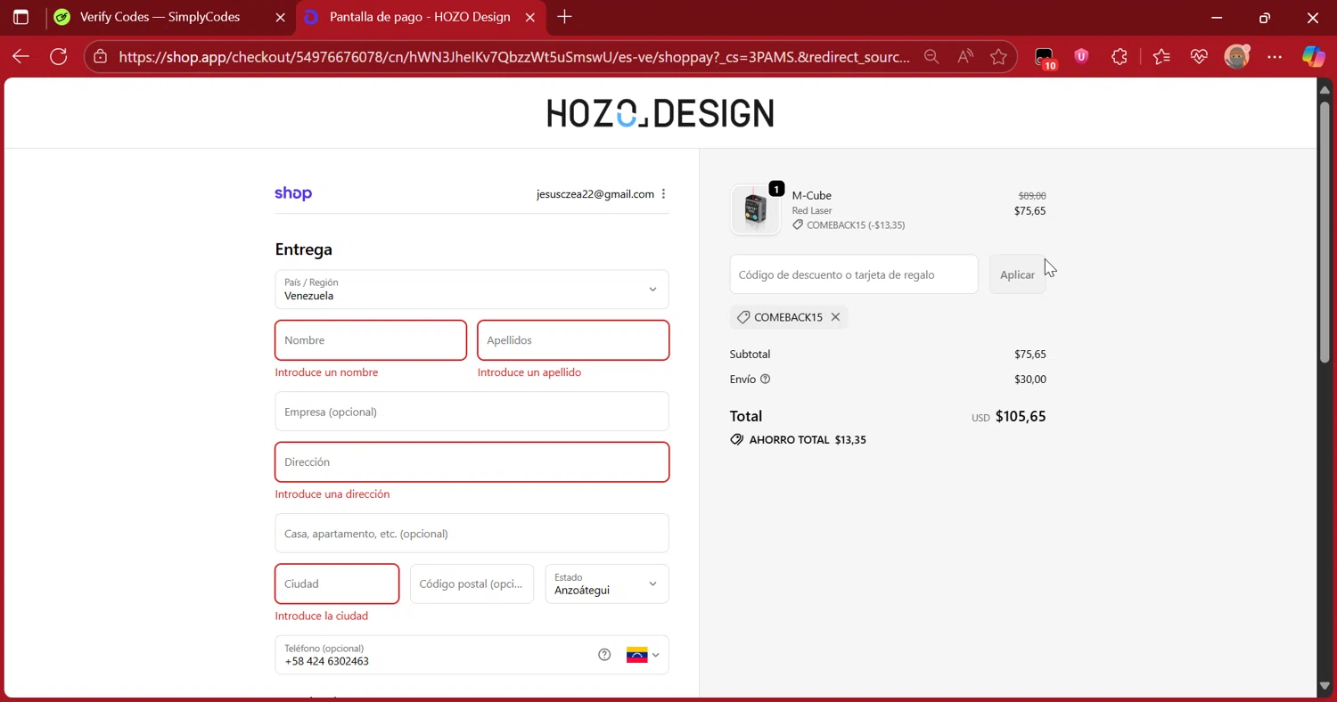The width and height of the screenshot is (1337, 702).
Task: Open a new browser tab
Action: (564, 17)
